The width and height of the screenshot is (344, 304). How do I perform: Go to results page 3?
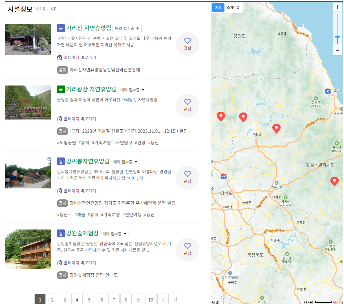pos(65,300)
